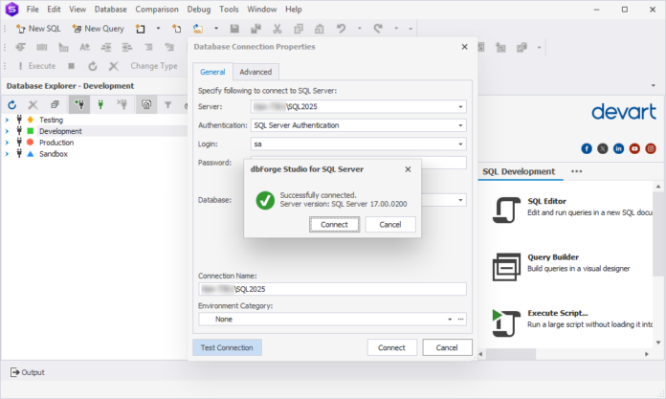The width and height of the screenshot is (666, 399).
Task: Click the Save All icon
Action: [255, 29]
